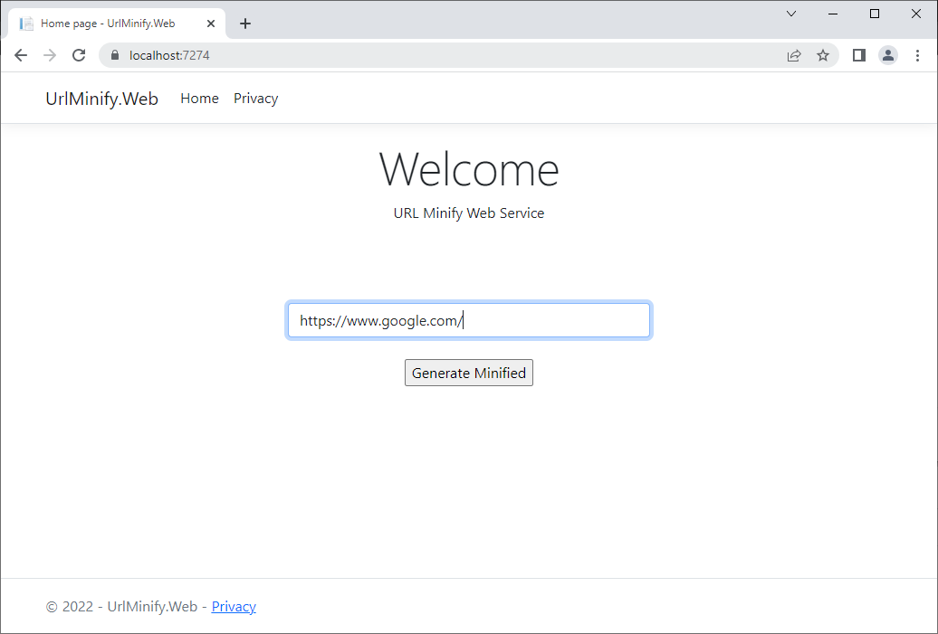
Task: Open a new tab with the plus button
Action: pyautogui.click(x=245, y=24)
